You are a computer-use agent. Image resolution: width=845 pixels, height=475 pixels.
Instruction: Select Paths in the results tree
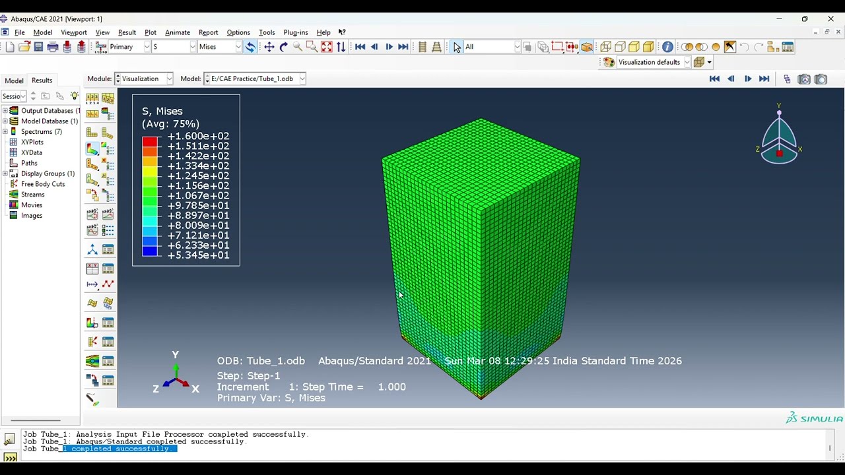click(x=29, y=163)
